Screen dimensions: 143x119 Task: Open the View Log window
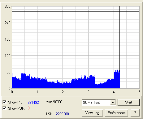tap(92, 113)
